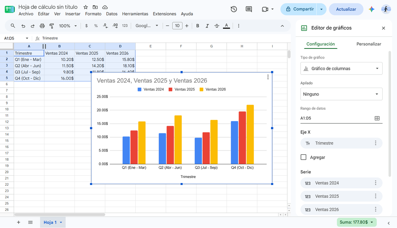Screen dimensions: 397x228
Task: Show the all sheets list
Action: point(30,222)
